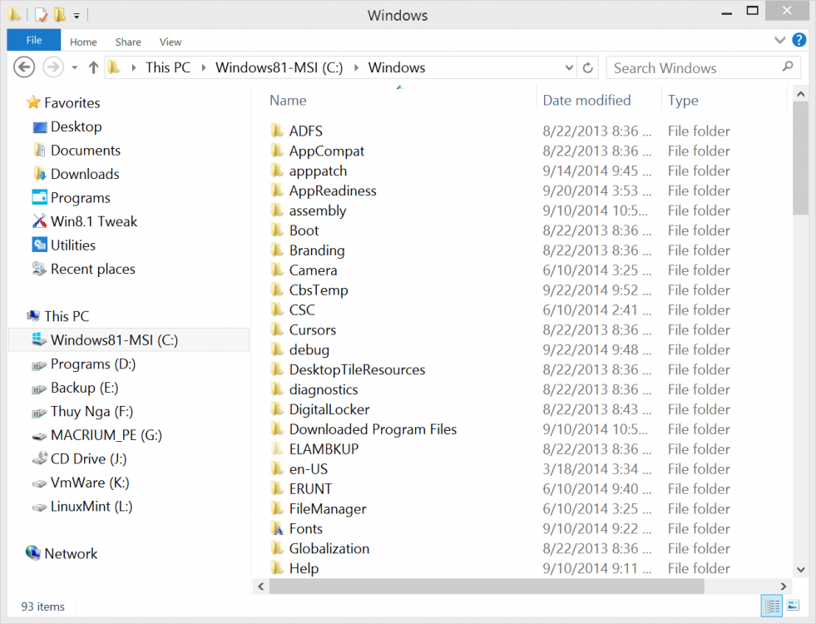Open the Customize Quick Access Toolbar dropdown
Image resolution: width=816 pixels, height=624 pixels.
click(77, 16)
